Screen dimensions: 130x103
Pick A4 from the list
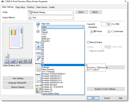pyautogui.click(x=63, y=47)
